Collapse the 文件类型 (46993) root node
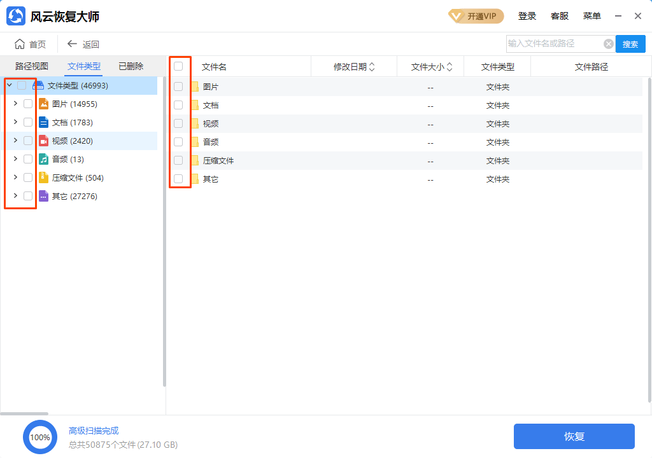652x458 pixels. (10, 85)
